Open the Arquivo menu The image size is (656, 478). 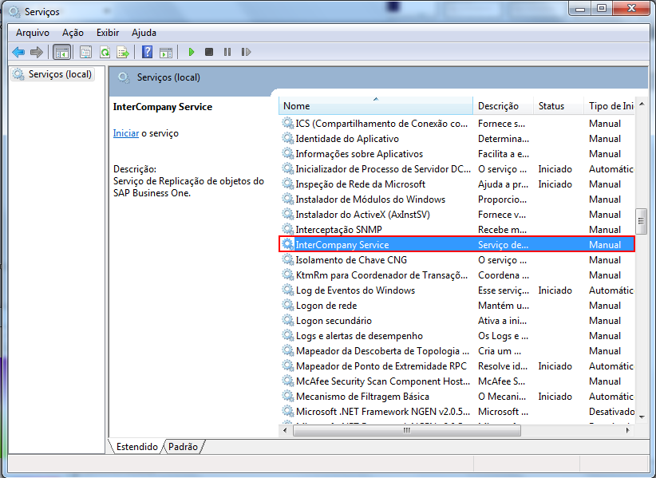click(x=33, y=33)
